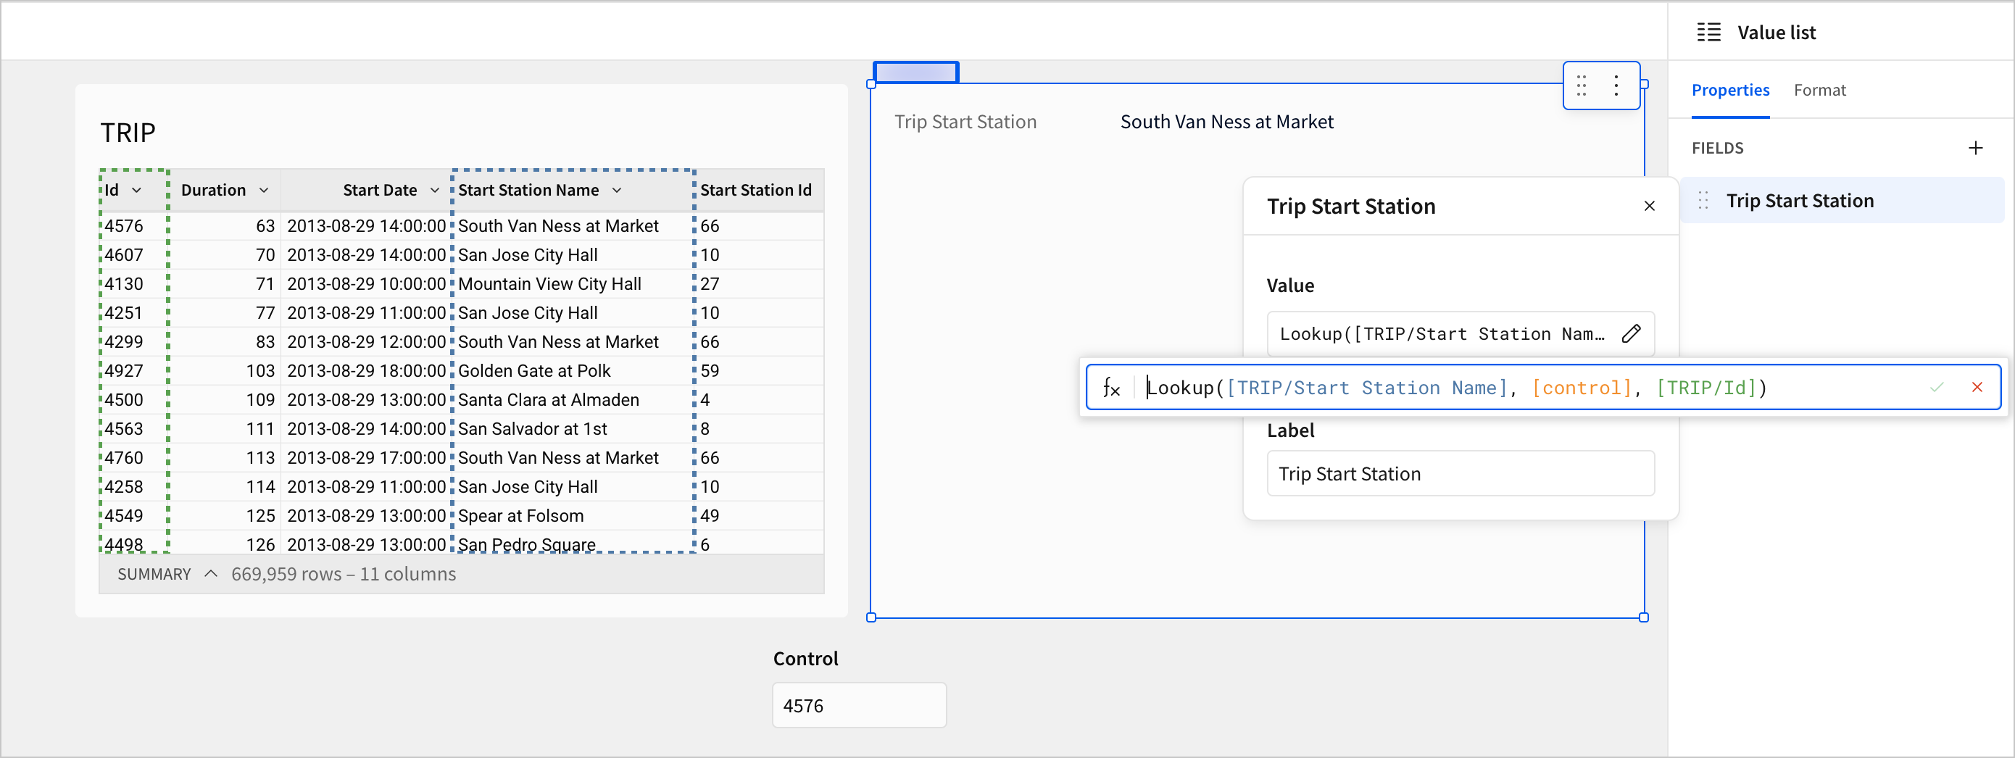Screen dimensions: 2015x758
Task: Close the Trip Start Station dialog
Action: [x=1650, y=206]
